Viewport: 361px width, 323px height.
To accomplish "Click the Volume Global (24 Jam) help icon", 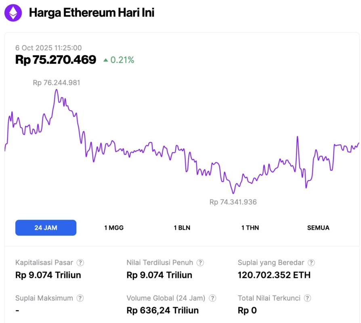I will (x=212, y=298).
